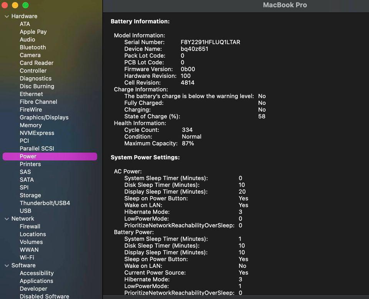Click firmware version value 0b00
369x299 pixels.
pos(188,69)
